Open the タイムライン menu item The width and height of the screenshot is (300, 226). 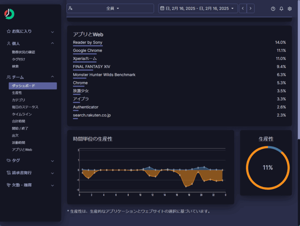tap(22, 114)
